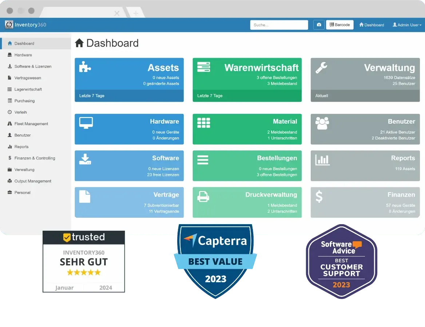The width and height of the screenshot is (425, 327).
Task: Open Dashboard link in top navbar
Action: pos(372,25)
